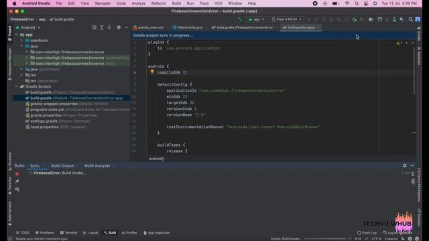Viewport: 429px width, 241px height.
Task: Stop the running sync with red square
Action: pos(17,174)
